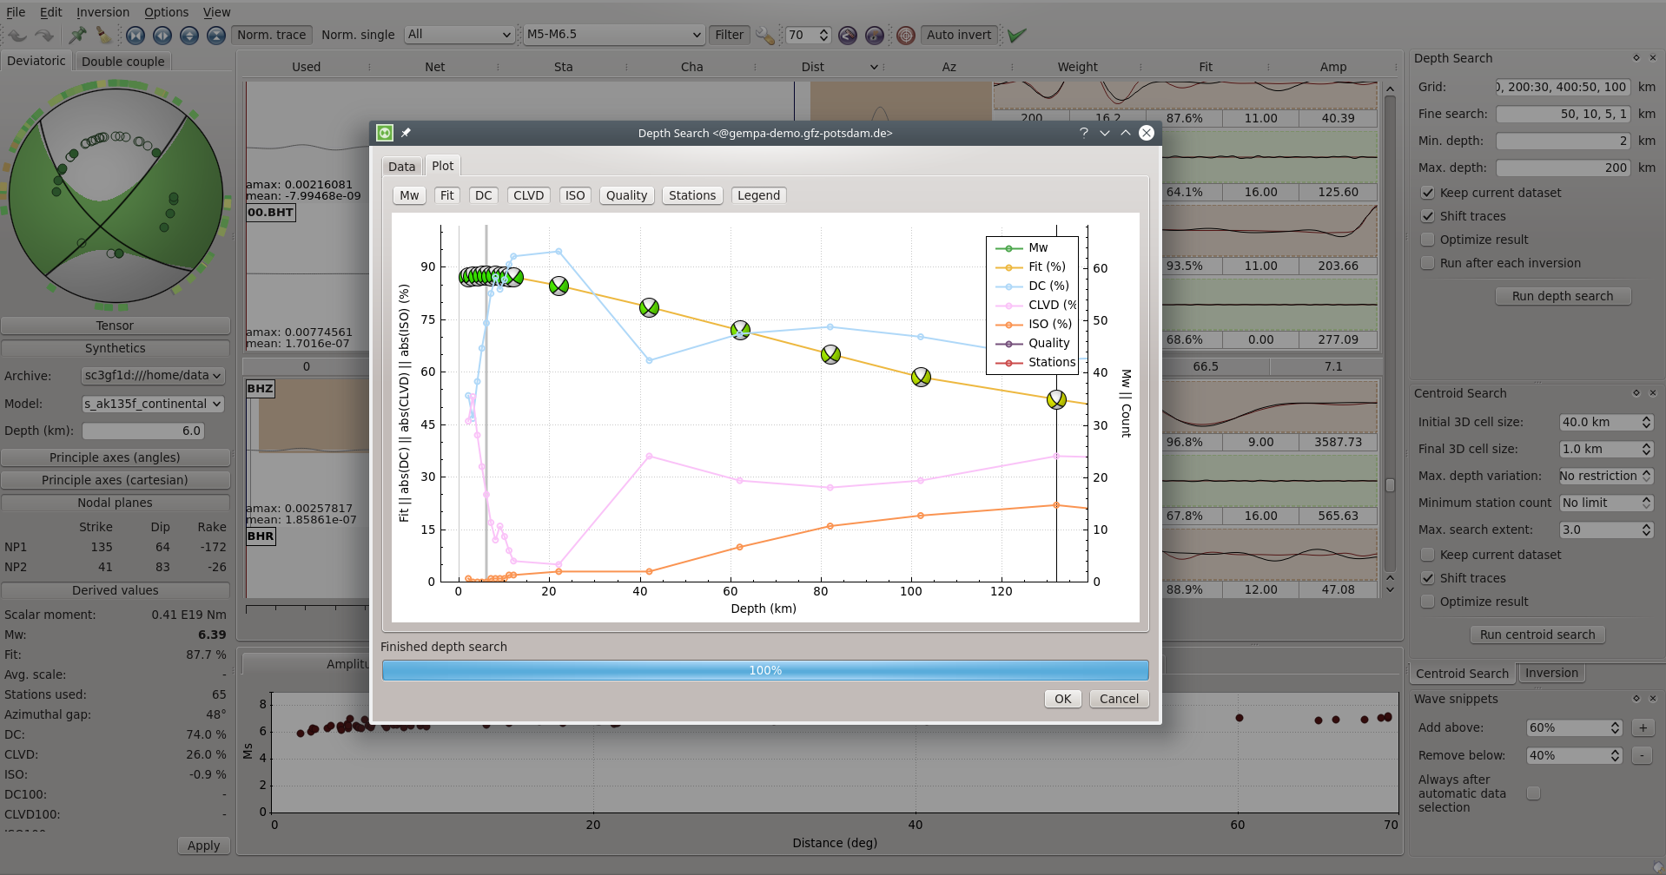Click the plus button beside Add above

pos(1643,728)
